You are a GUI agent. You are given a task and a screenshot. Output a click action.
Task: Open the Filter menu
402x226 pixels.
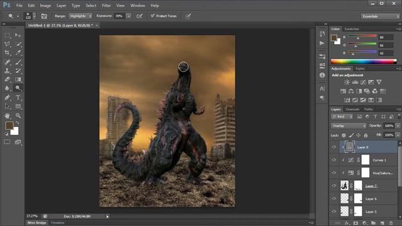coord(106,6)
